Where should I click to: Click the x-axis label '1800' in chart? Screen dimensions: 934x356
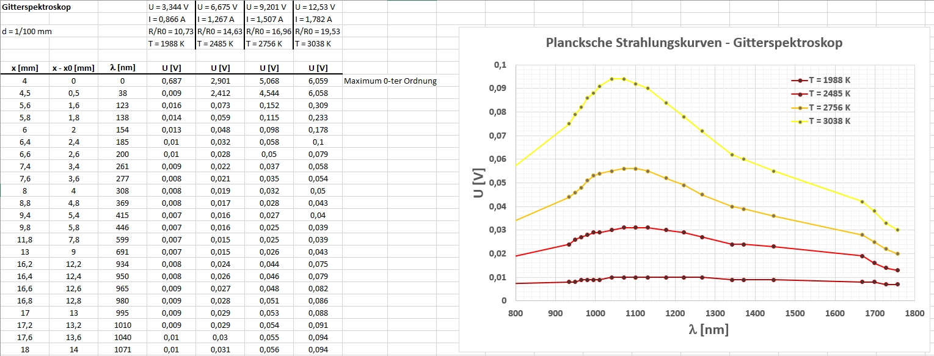(x=914, y=313)
